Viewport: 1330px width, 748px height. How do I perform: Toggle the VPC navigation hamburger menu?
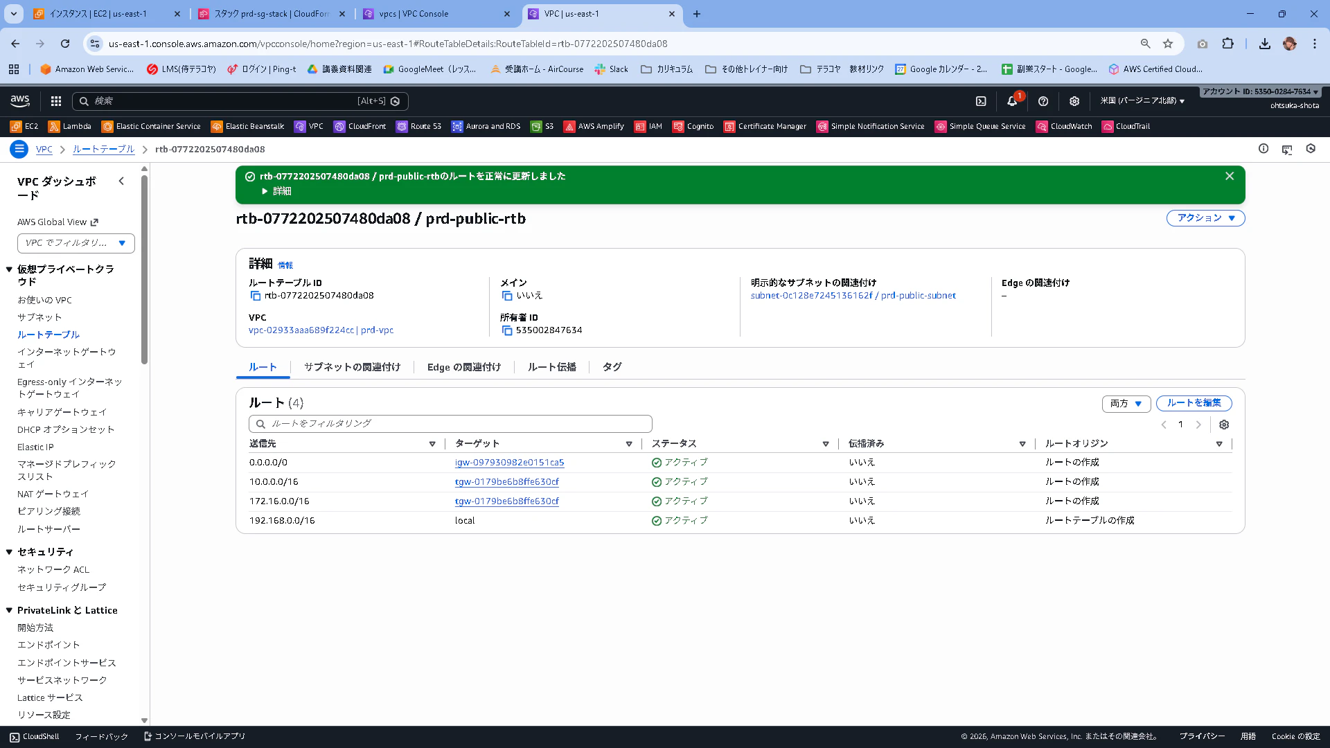(19, 149)
